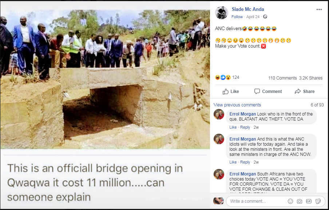Click the Comment button below the post
The width and height of the screenshot is (329, 210).
tap(268, 91)
